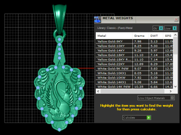Click the scroll down arrow of metals list
The image size is (181, 135).
(175, 86)
